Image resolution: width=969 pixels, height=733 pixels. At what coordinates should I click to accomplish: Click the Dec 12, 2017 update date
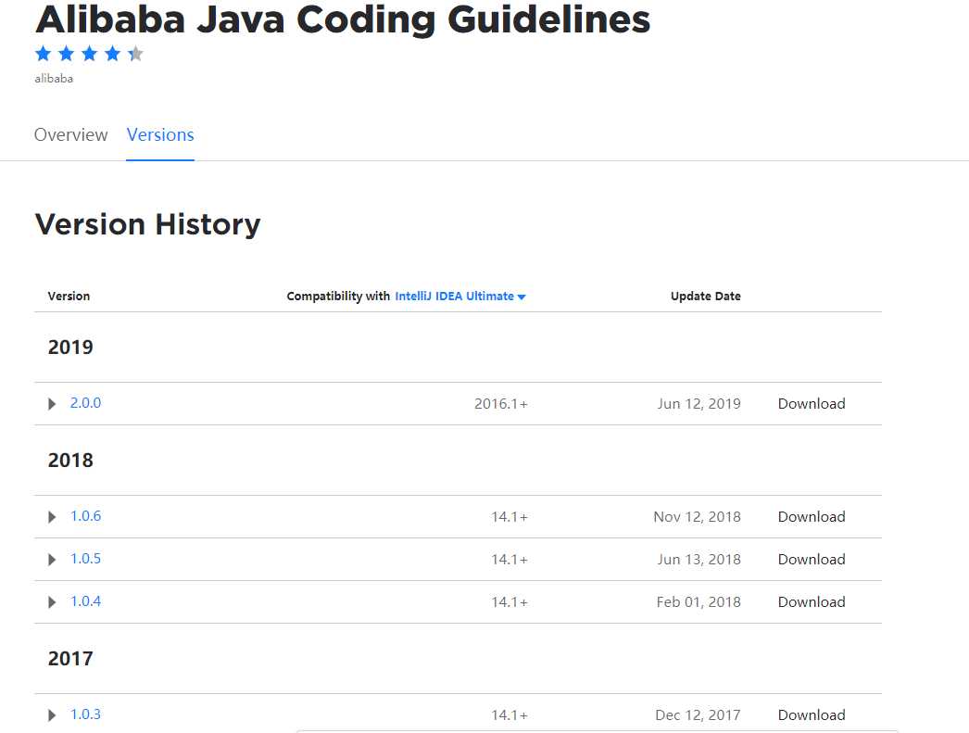pyautogui.click(x=698, y=715)
